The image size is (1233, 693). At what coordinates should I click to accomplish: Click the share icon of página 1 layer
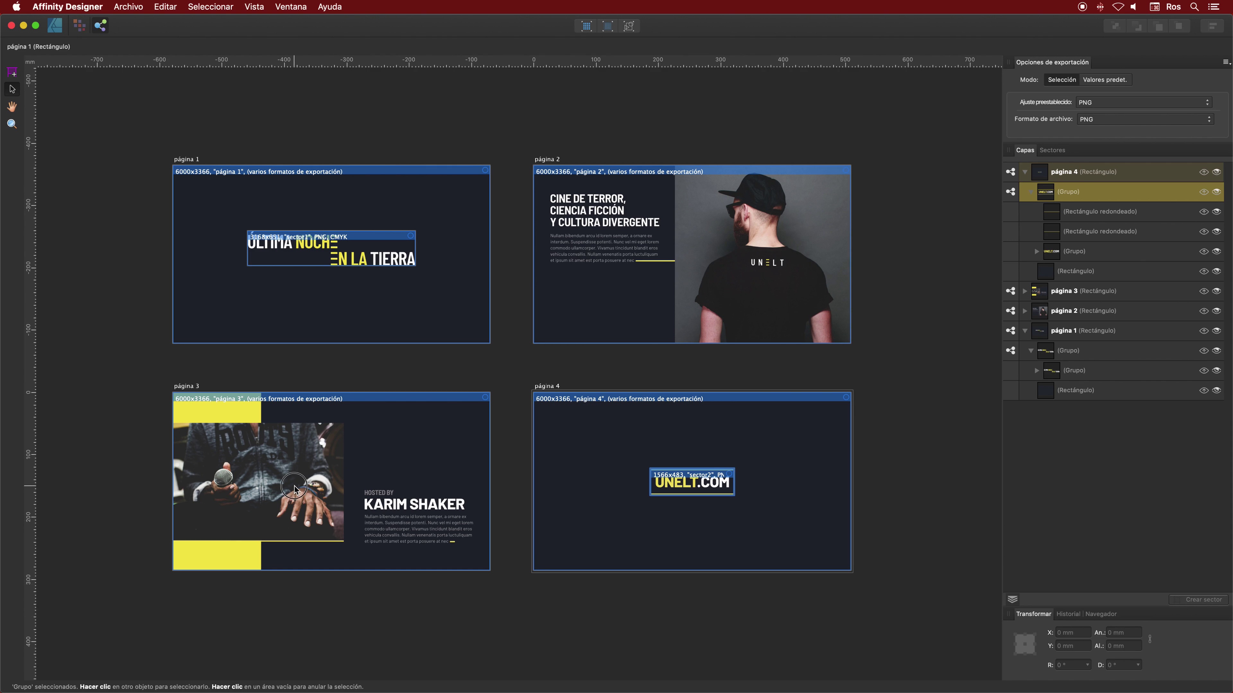point(1010,330)
